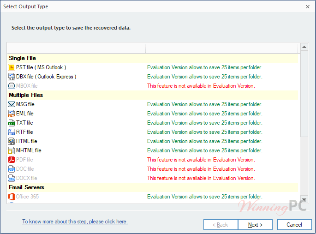316x234 pixels.
Task: Click the MHTML file icon
Action: [12, 150]
